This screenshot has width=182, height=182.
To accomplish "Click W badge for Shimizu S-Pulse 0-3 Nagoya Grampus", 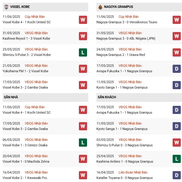I will click(177, 143).
